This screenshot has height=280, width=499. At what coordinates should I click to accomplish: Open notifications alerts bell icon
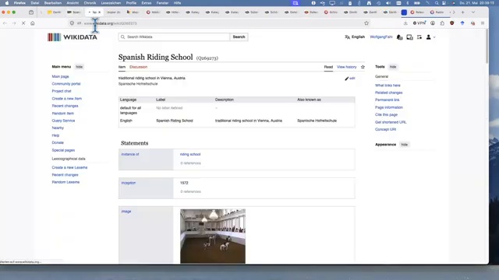tap(399, 37)
